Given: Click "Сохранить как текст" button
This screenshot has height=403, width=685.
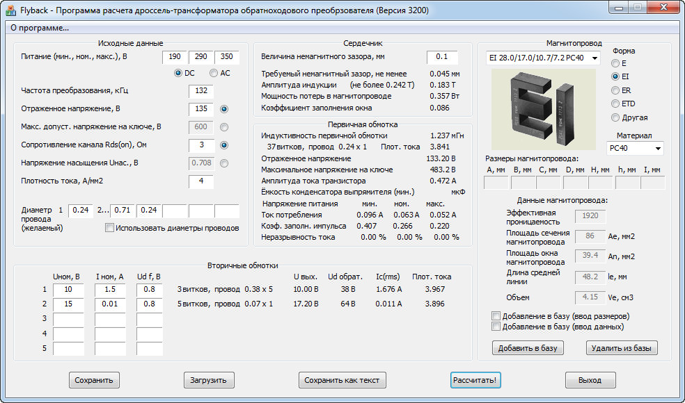Looking at the screenshot, I should [x=342, y=380].
